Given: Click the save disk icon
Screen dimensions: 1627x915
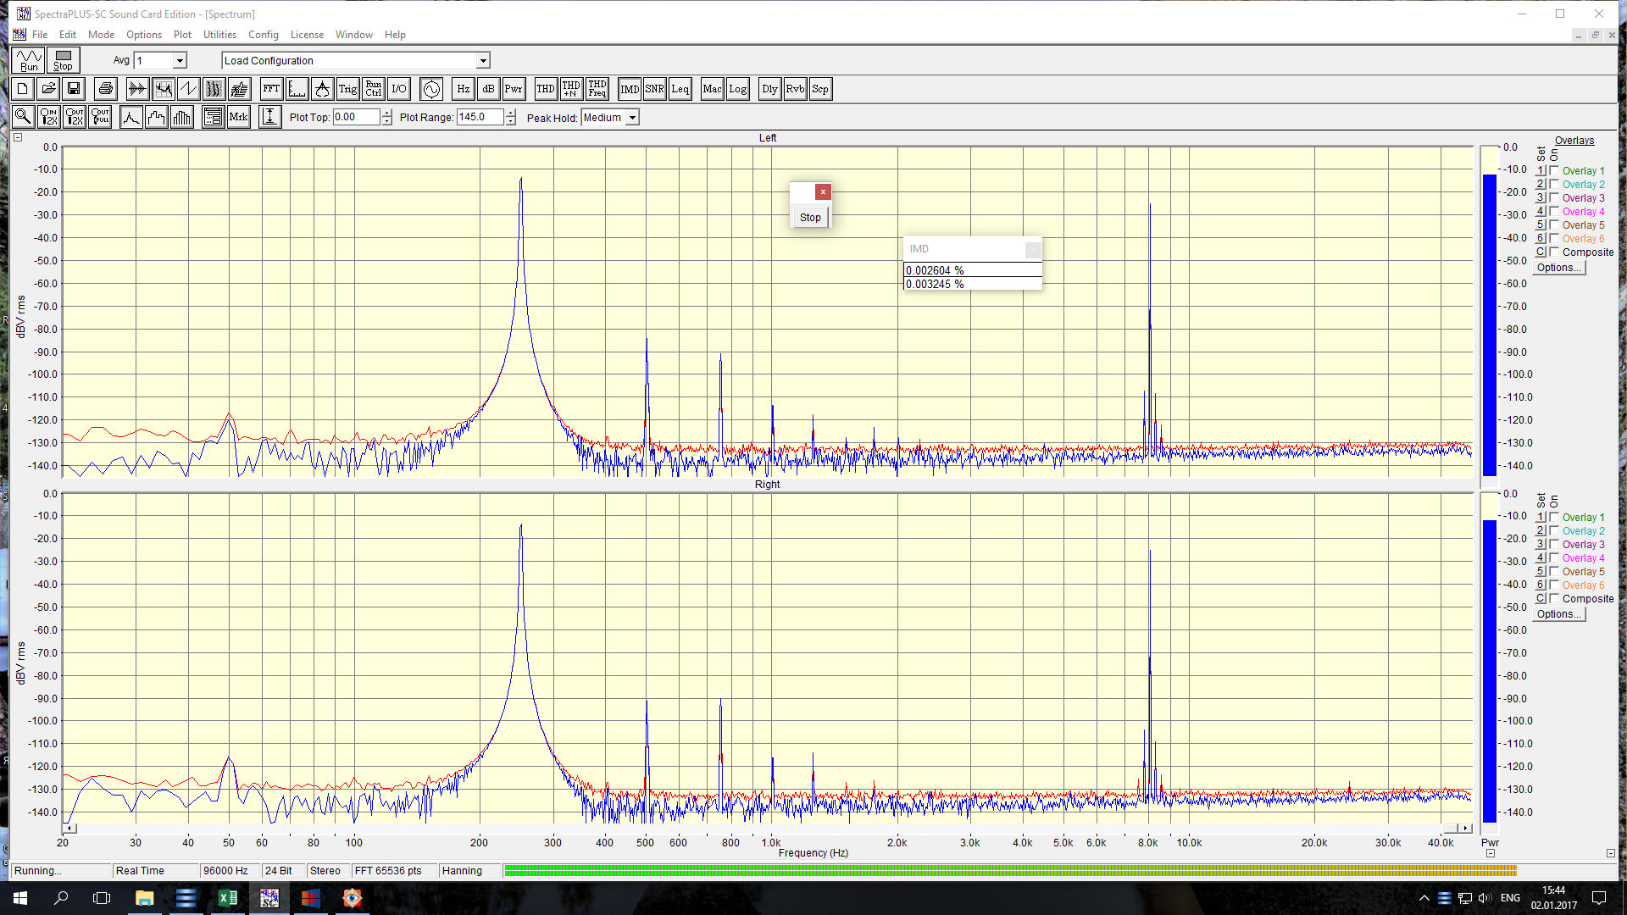Looking at the screenshot, I should [74, 89].
